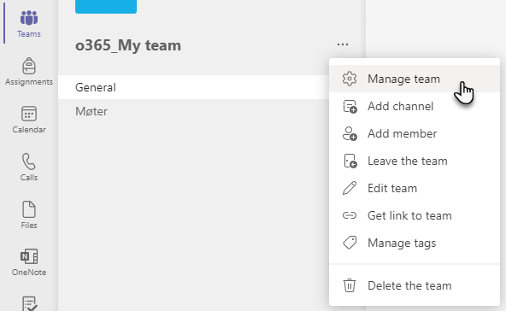Select Edit team menu entry
The height and width of the screenshot is (311, 506).
(415, 188)
